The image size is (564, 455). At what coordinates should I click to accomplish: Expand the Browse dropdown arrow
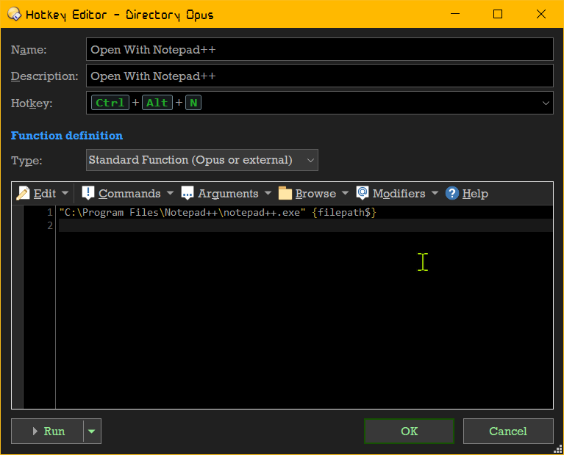click(x=346, y=193)
